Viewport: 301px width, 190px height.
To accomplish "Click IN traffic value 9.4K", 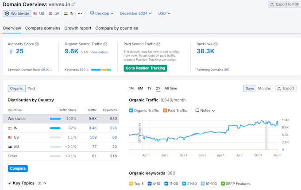I will [93, 128].
